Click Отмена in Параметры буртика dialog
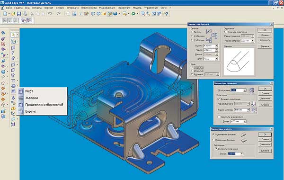This screenshot has width=284, height=180. [265, 35]
